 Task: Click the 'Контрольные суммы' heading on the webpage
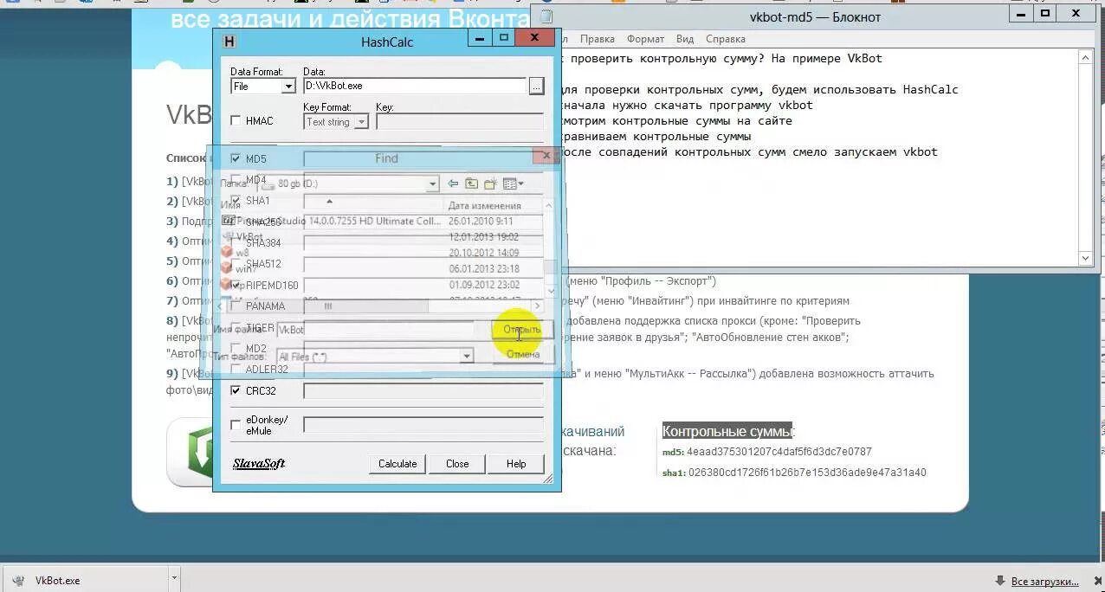click(727, 431)
